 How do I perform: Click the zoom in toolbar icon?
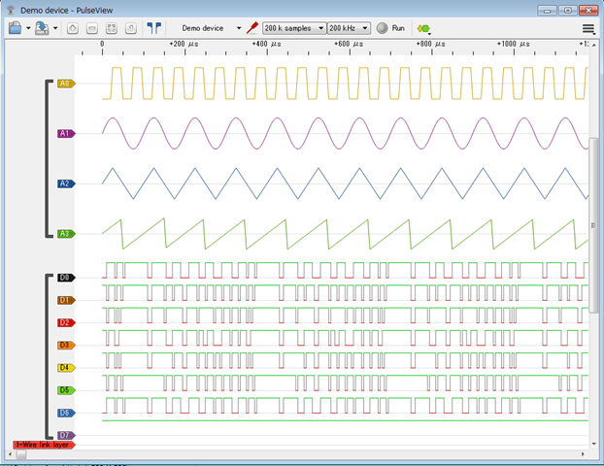(74, 28)
